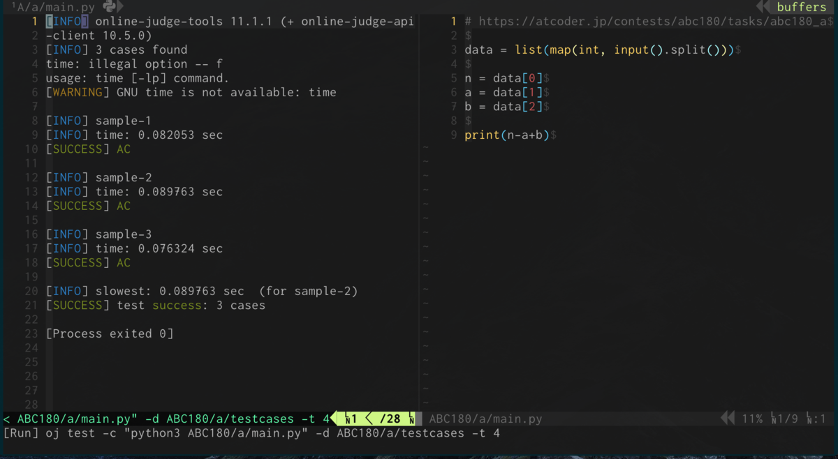Click the "[INFO] sample-1" line
Image resolution: width=838 pixels, height=459 pixels.
pos(98,121)
